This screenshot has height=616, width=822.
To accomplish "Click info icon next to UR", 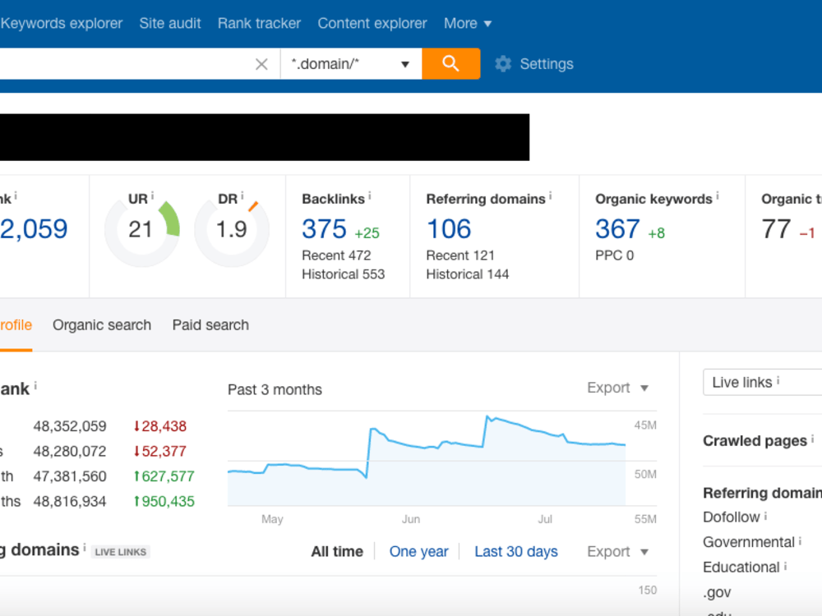I will click(153, 195).
